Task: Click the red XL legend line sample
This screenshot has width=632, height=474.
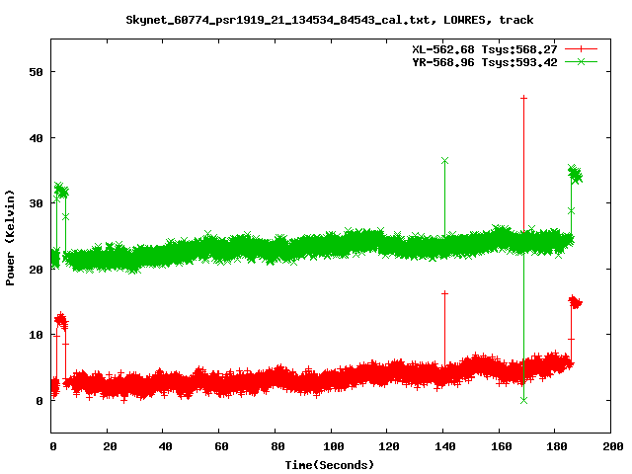Action: [581, 49]
